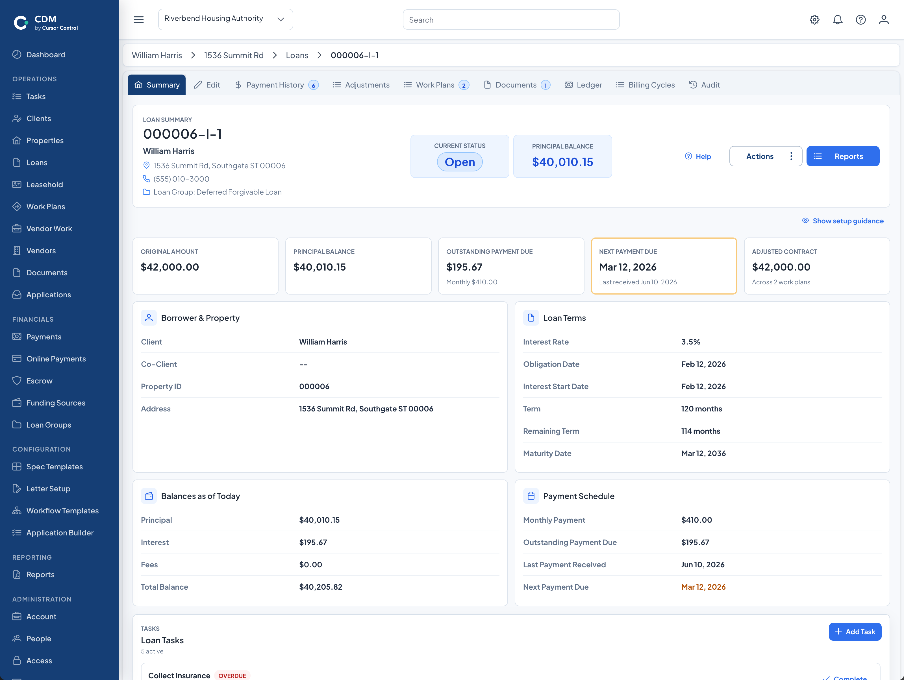Viewport: 904px width, 680px height.
Task: Click 1536 Summit Rd breadcrumb
Action: tap(234, 55)
